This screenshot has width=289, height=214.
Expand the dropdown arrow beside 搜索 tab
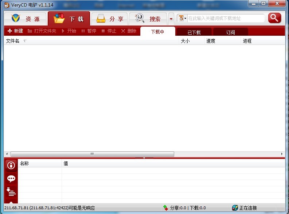[171, 19]
